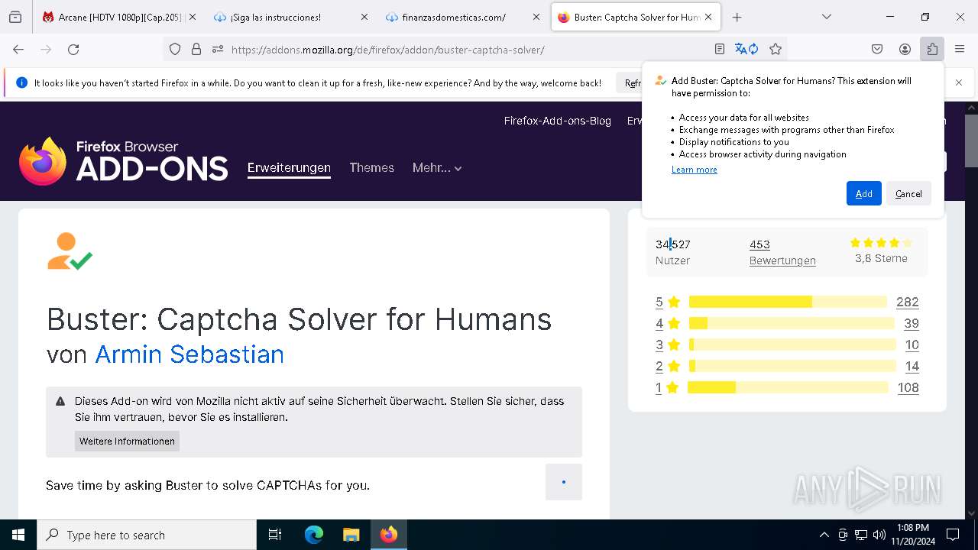Open Windows Start menu
The height and width of the screenshot is (550, 978).
click(x=18, y=535)
